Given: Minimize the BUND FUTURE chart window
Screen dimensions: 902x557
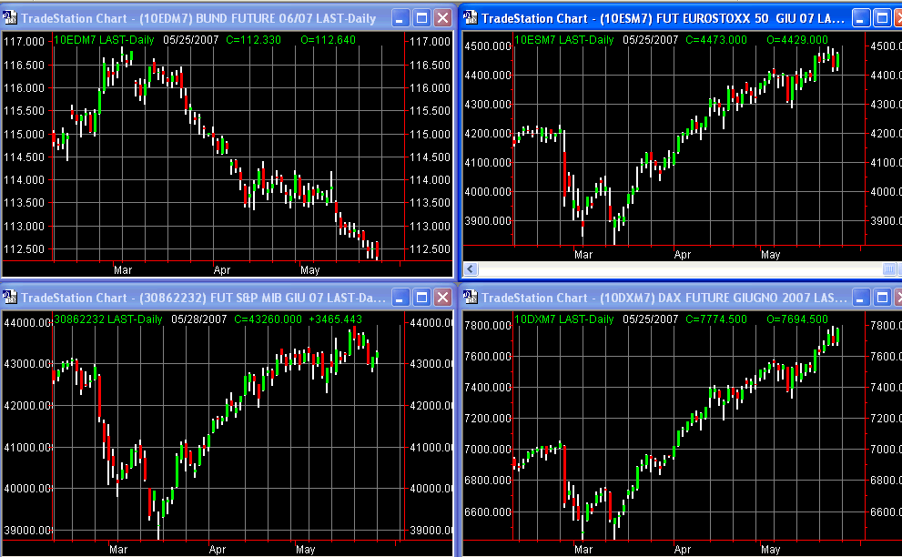Looking at the screenshot, I should 400,18.
